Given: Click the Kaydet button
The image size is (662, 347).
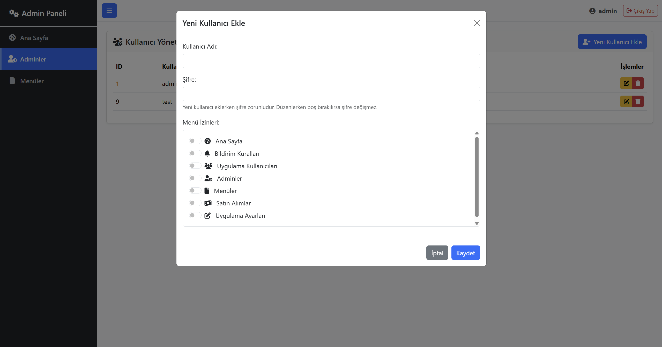Looking at the screenshot, I should [466, 253].
